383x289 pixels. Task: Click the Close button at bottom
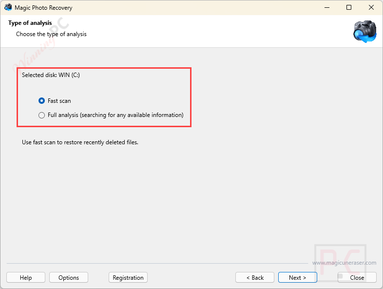[357, 277]
